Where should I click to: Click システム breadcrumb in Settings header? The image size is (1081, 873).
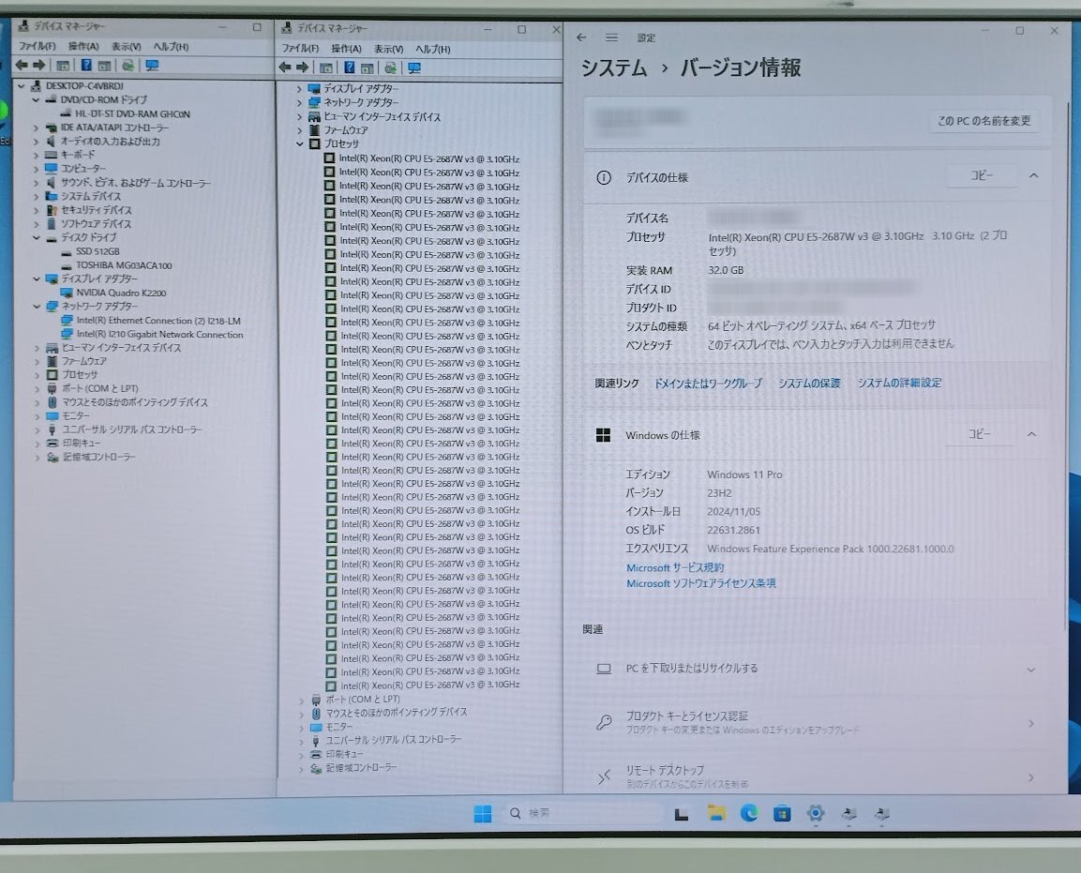pos(613,68)
